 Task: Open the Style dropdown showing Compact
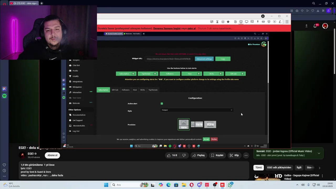pos(197,110)
